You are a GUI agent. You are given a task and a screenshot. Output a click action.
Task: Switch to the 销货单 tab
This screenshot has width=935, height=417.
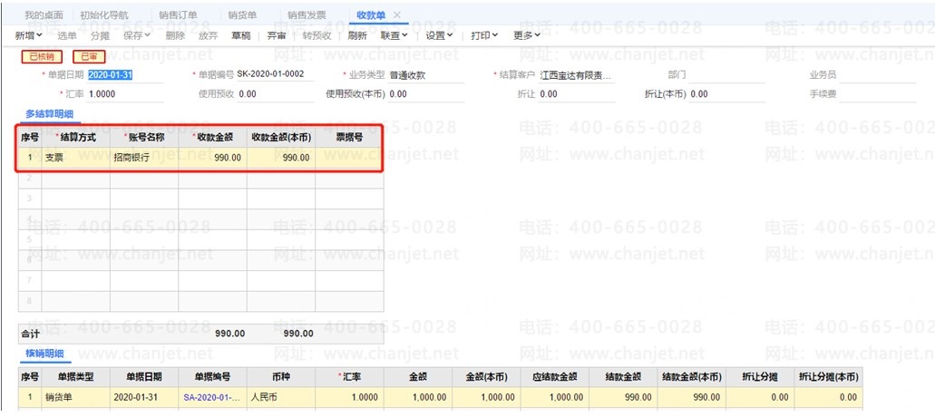[242, 15]
